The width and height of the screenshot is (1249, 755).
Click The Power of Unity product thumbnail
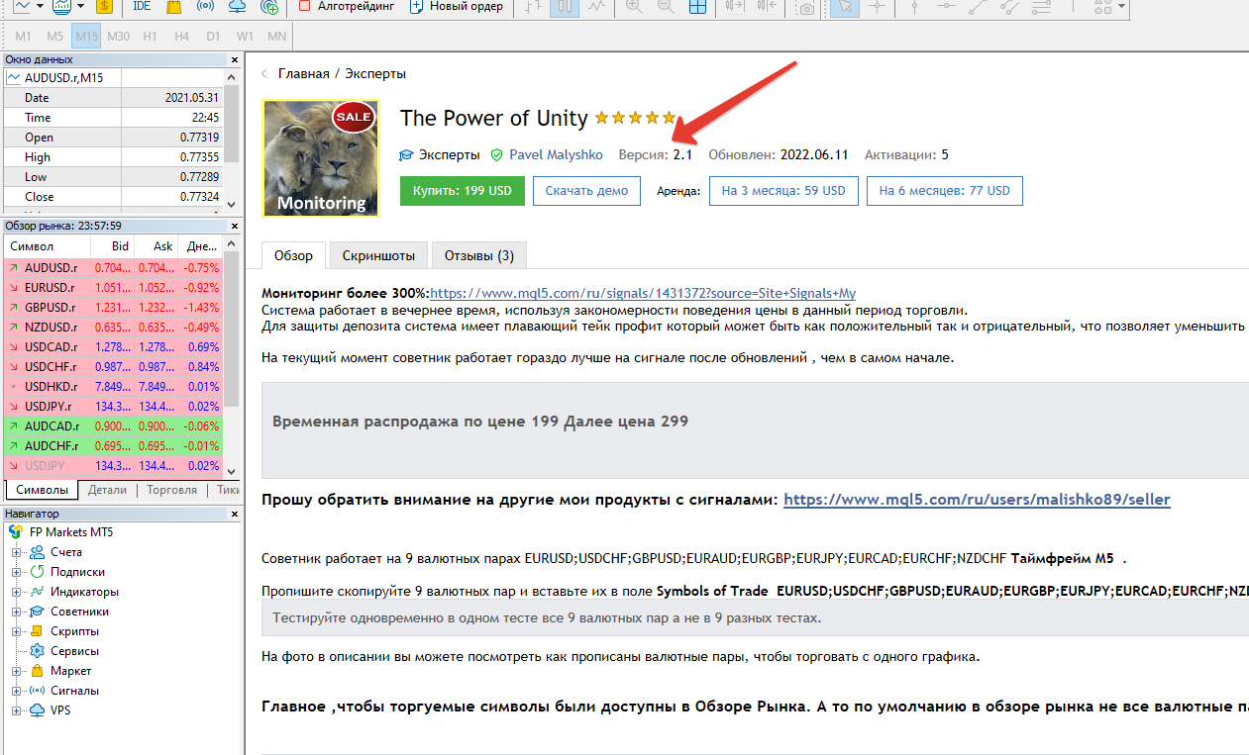click(320, 157)
